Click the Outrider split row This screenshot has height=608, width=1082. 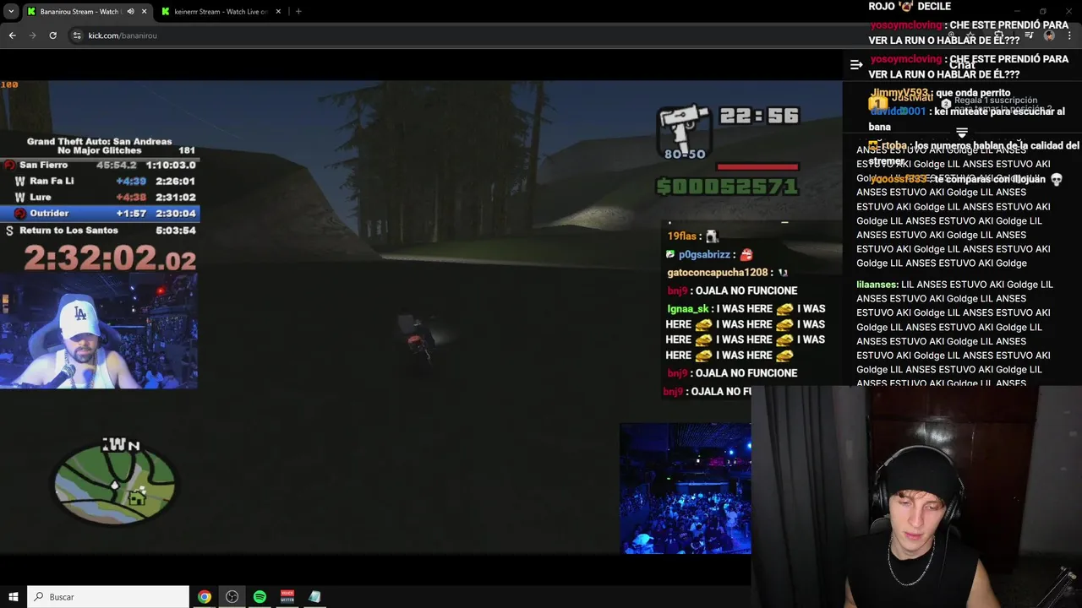tap(100, 214)
